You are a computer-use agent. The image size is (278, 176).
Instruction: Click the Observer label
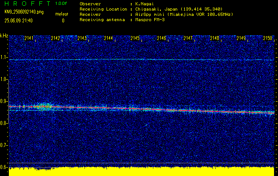point(90,4)
